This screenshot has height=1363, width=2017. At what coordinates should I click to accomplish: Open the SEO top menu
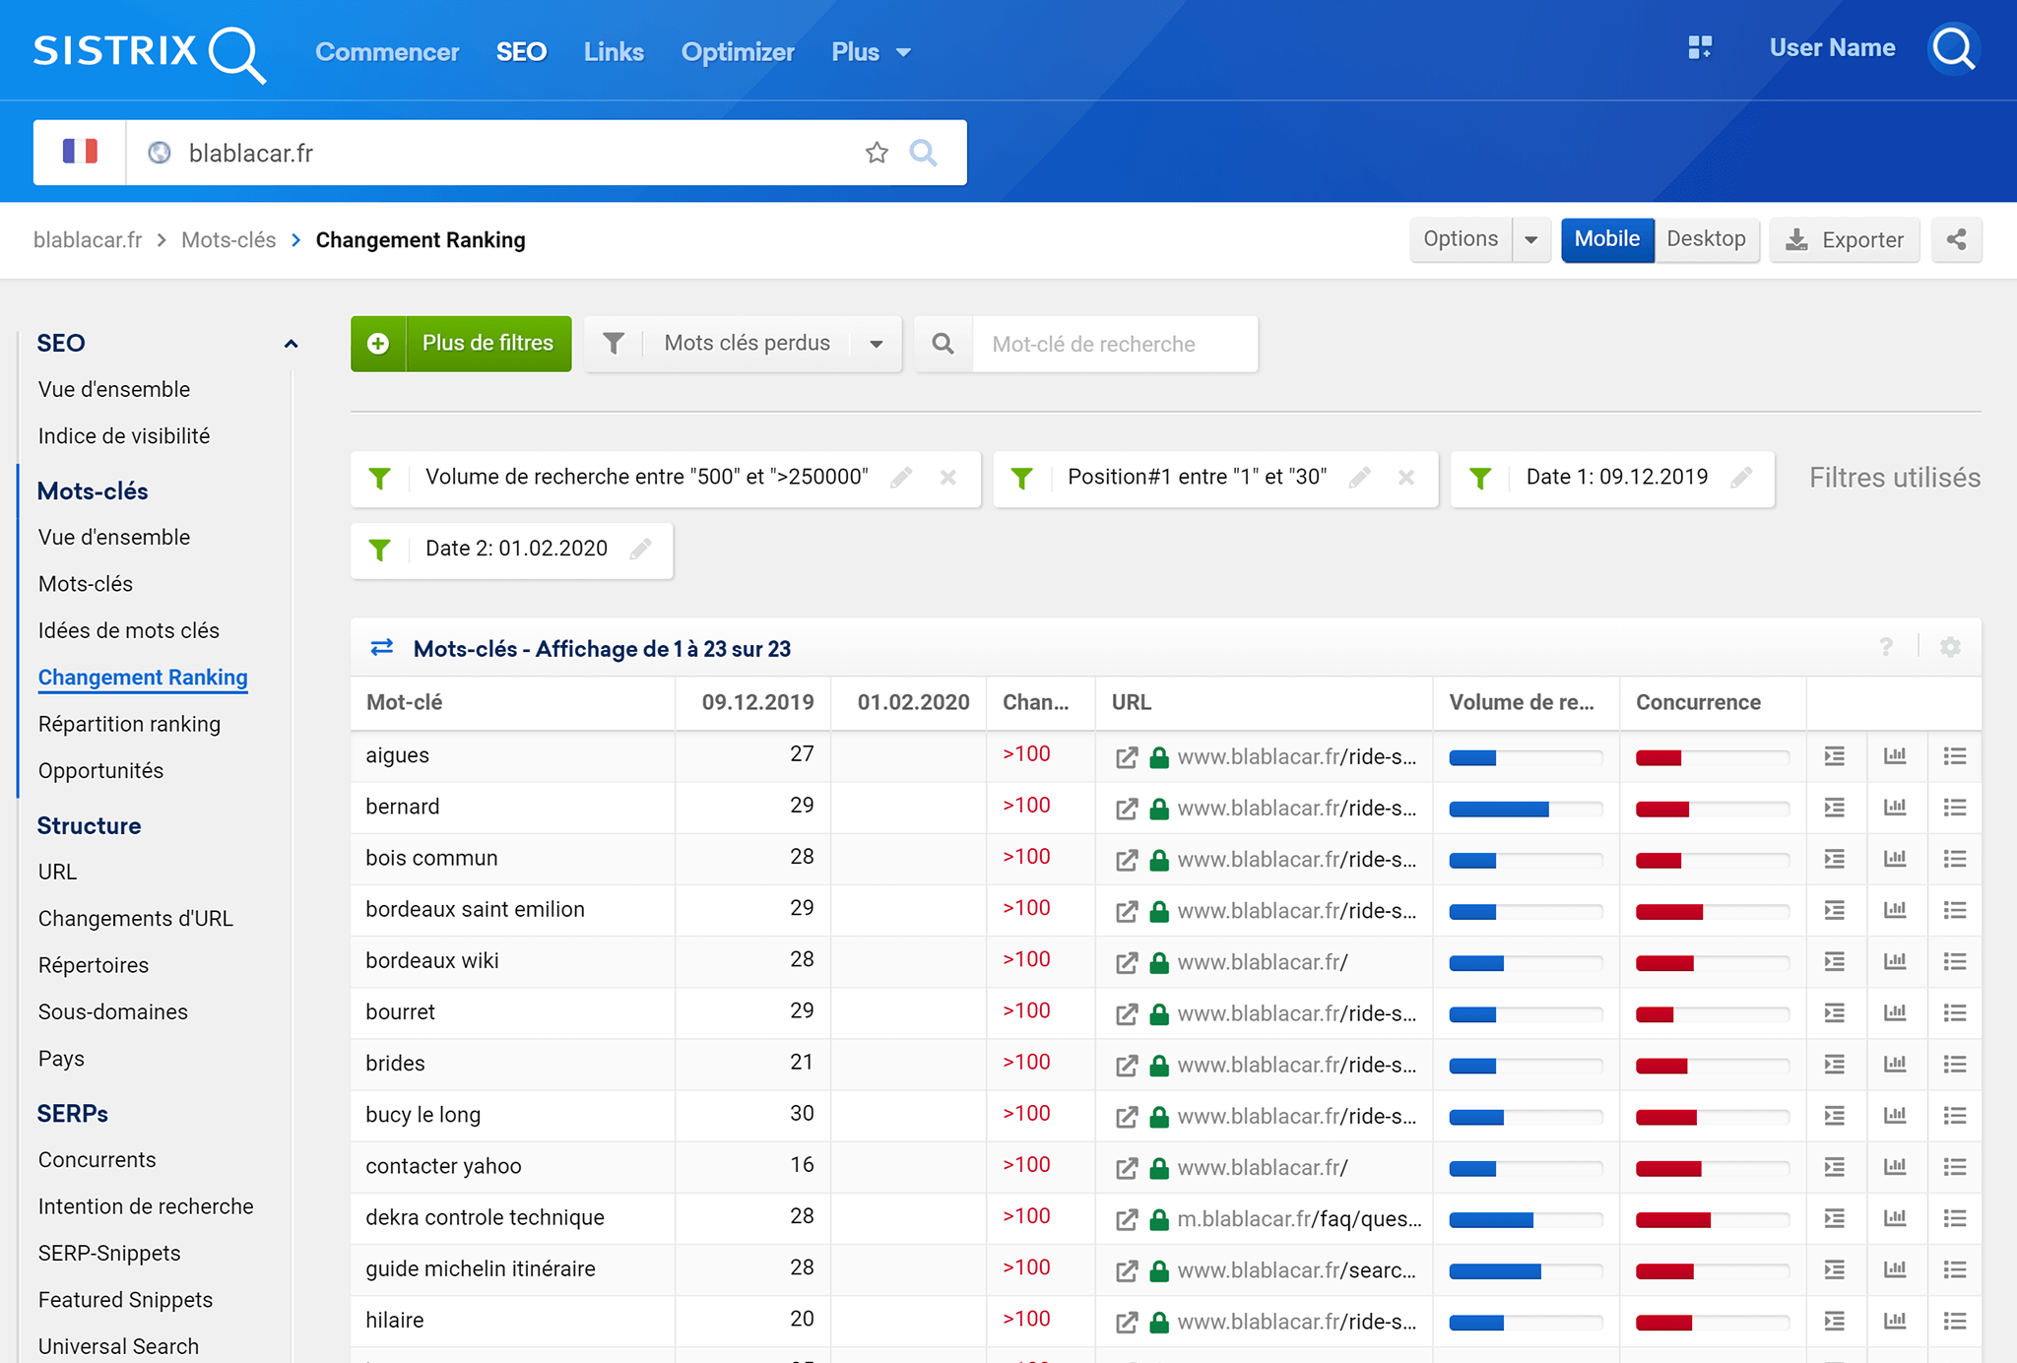521,52
